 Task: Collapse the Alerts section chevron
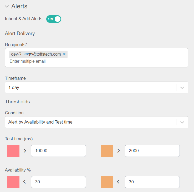[7, 7]
